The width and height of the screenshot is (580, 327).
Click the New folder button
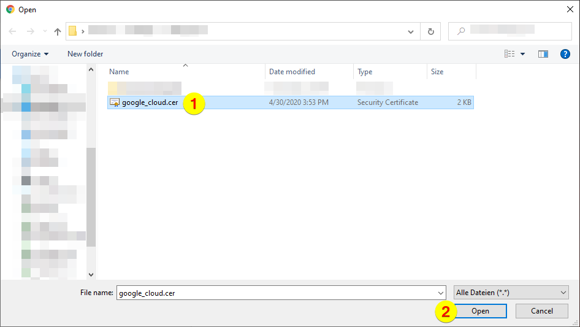click(85, 54)
